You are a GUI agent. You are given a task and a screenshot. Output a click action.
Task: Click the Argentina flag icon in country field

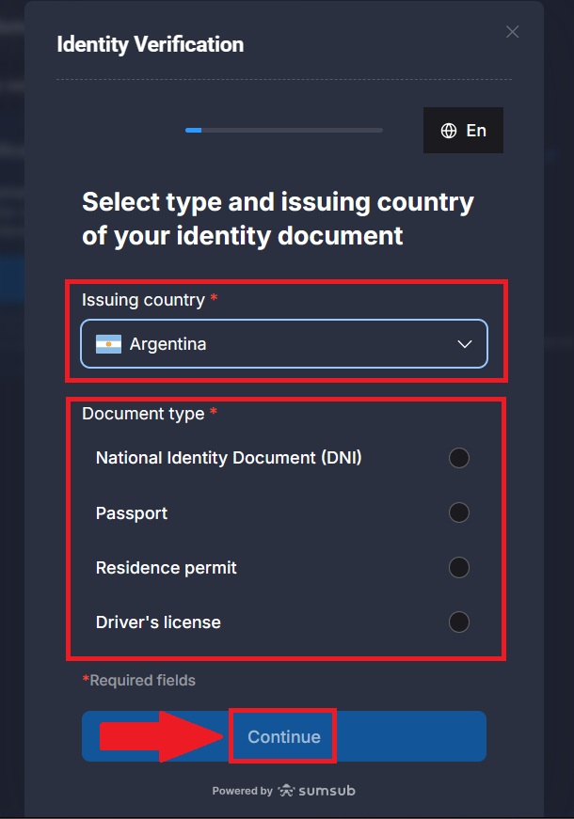(110, 344)
